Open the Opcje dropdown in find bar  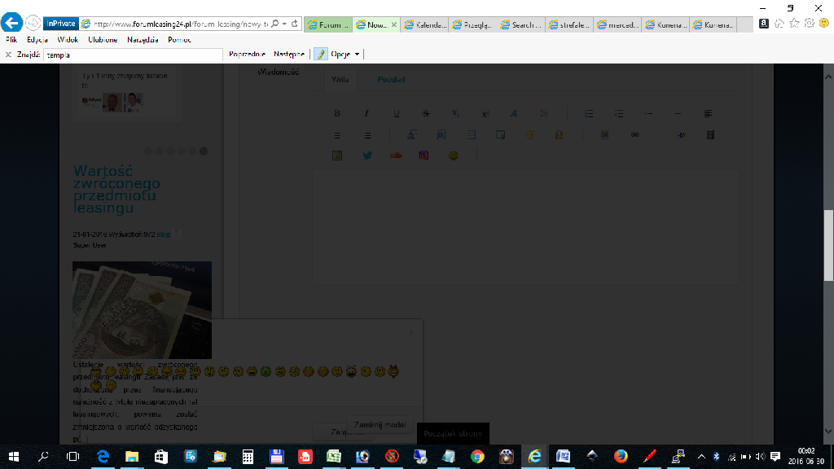tap(345, 55)
